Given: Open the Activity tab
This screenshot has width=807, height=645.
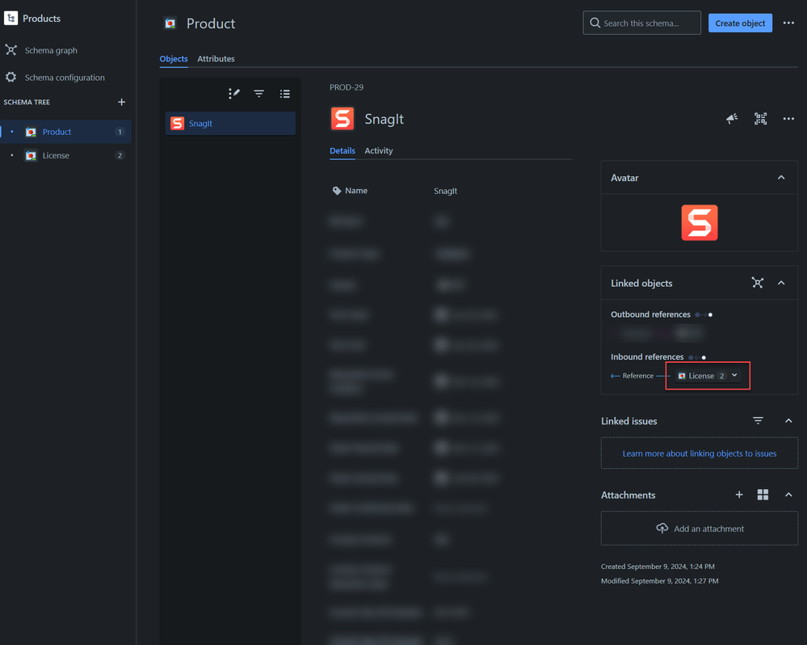Looking at the screenshot, I should click(379, 151).
